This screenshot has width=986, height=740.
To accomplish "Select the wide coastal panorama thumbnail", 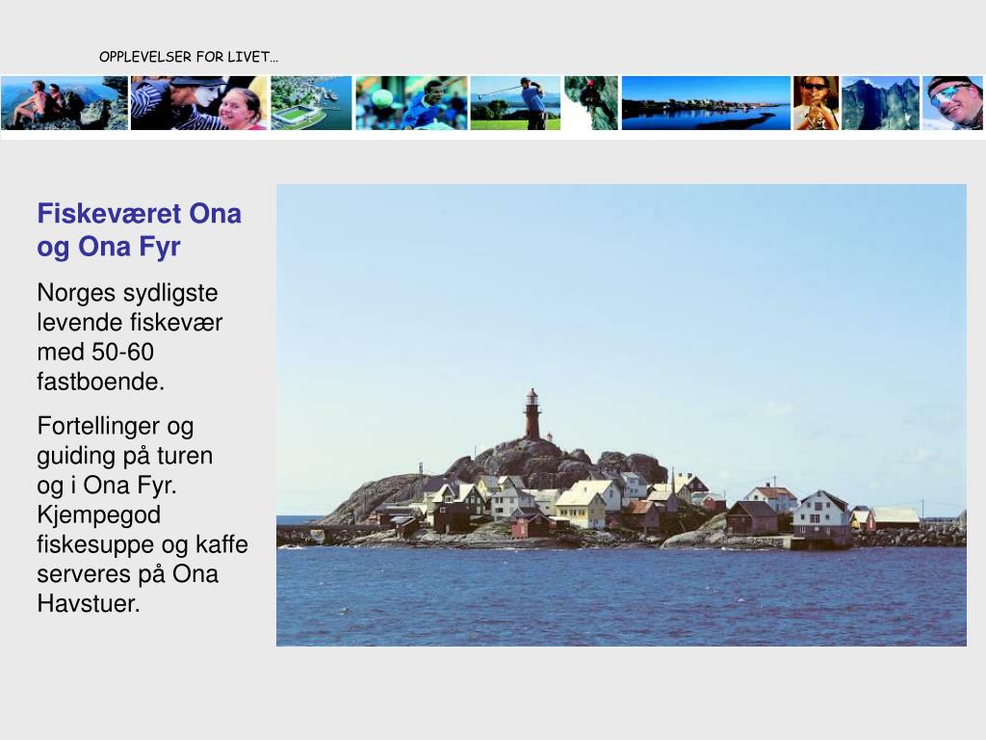I will coord(706,103).
